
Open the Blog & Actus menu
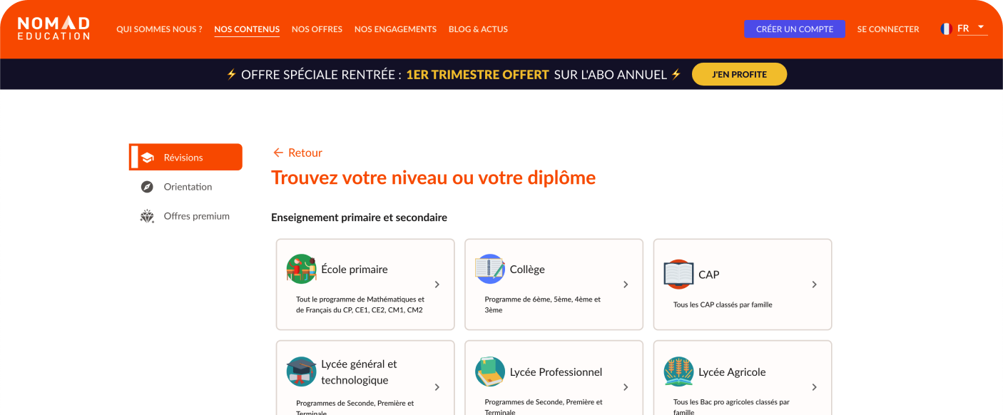pyautogui.click(x=478, y=29)
